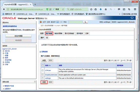Expand the 互用性 tree node
The width and height of the screenshot is (140, 92).
coord(4,62)
